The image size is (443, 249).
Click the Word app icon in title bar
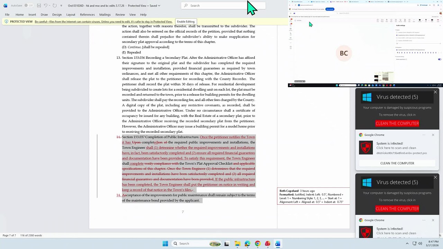[5, 6]
